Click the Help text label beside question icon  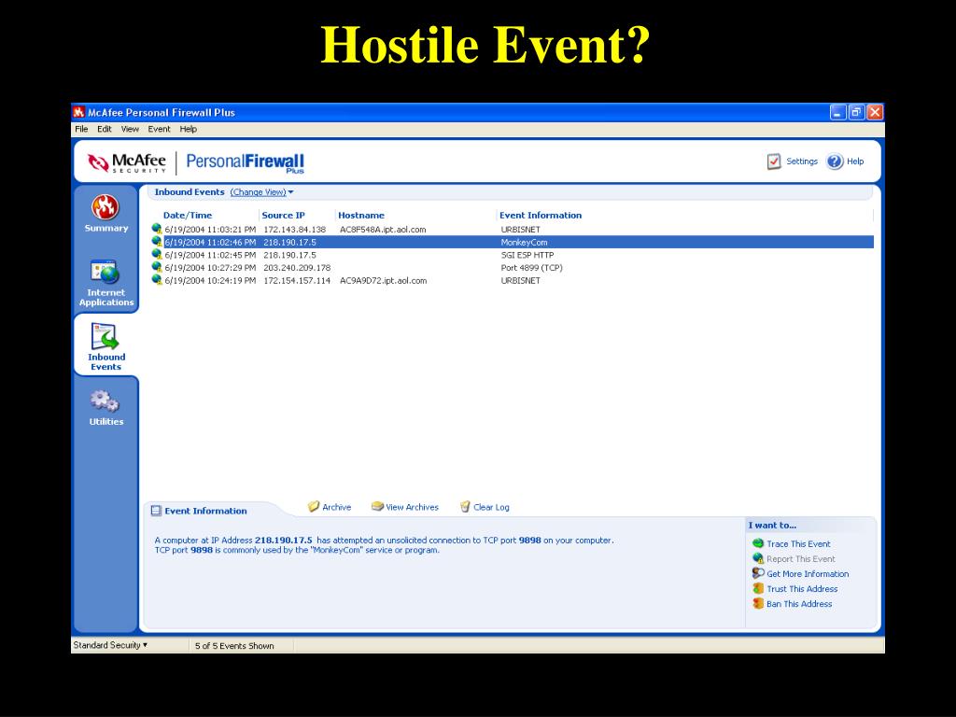pos(855,161)
